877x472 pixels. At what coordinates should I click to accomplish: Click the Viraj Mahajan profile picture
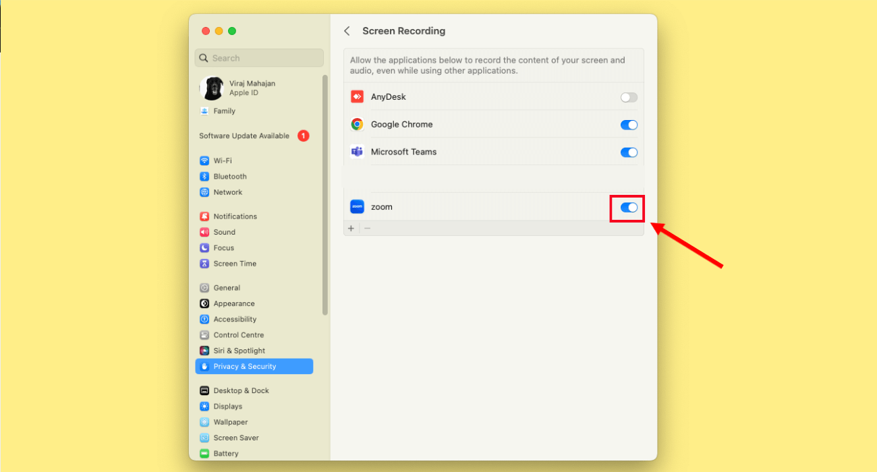[212, 88]
